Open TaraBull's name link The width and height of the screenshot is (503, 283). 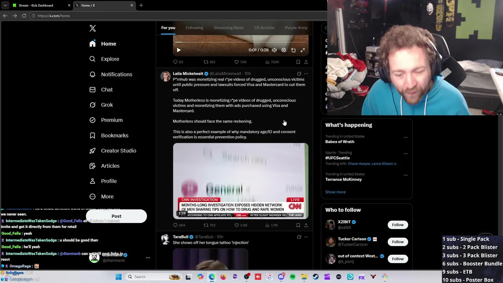[181, 237]
